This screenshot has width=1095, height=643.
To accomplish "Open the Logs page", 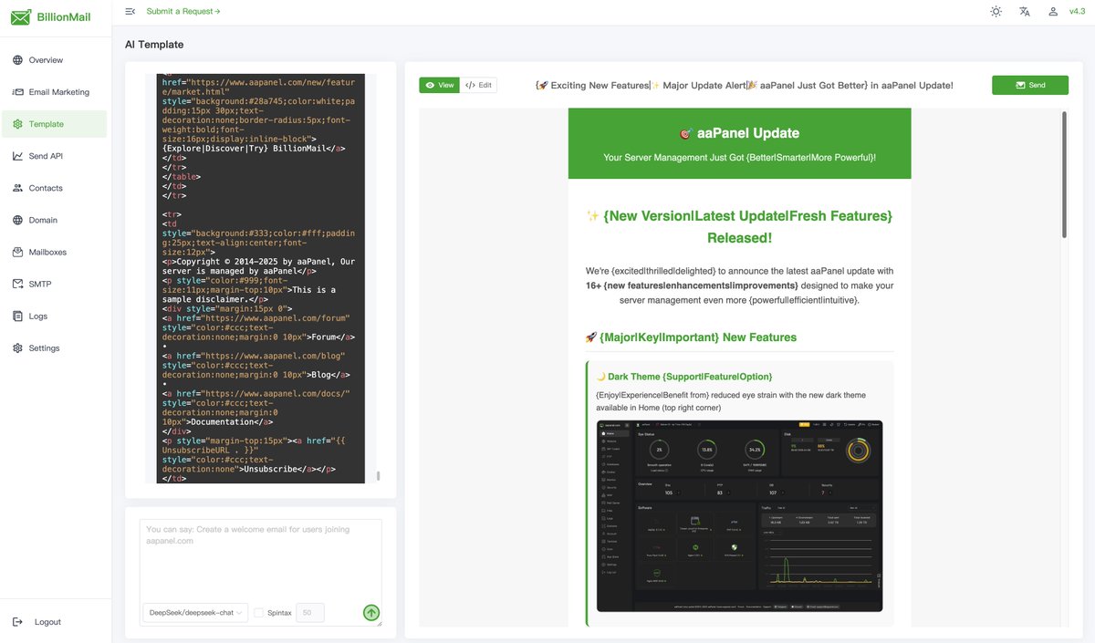I will pyautogui.click(x=56, y=316).
